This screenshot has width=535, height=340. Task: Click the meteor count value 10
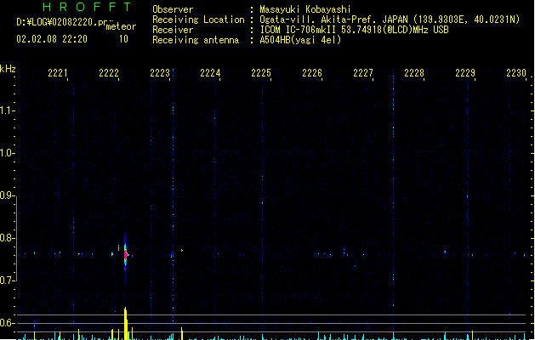point(123,39)
